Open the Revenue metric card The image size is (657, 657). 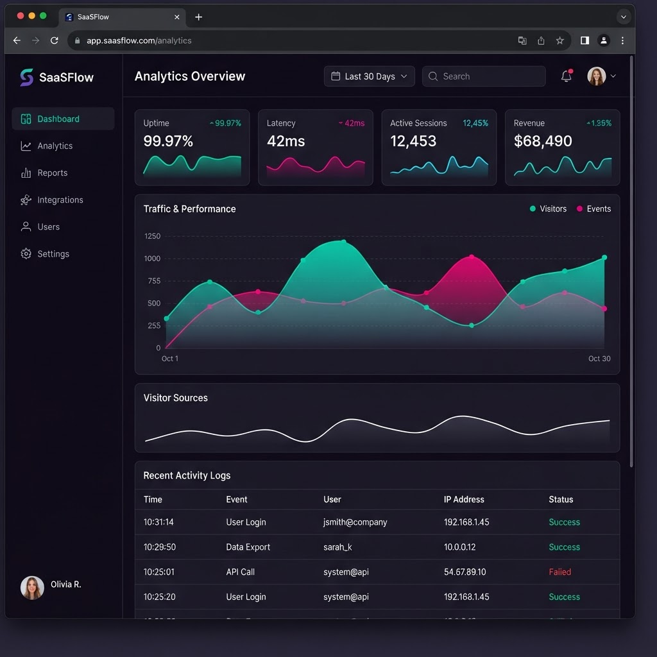(x=562, y=148)
